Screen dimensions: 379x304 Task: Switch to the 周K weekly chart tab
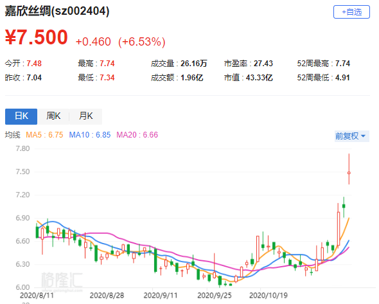(53, 116)
